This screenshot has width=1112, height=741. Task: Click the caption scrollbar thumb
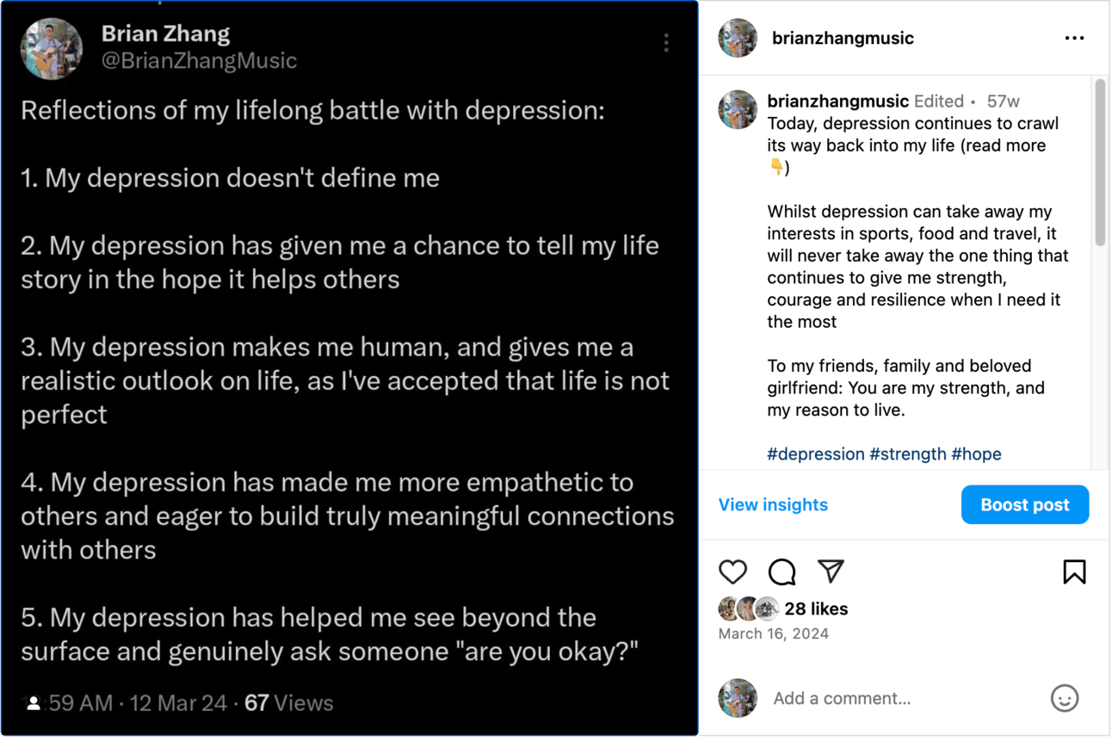click(x=1100, y=164)
